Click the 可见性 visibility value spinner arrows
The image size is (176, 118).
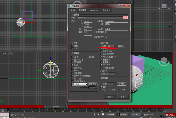click(114, 46)
